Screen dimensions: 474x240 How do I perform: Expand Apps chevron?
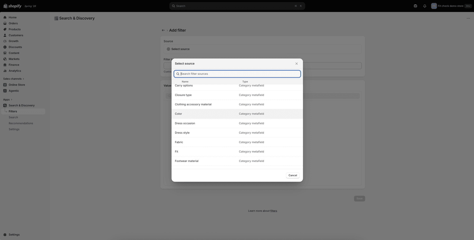click(12, 99)
